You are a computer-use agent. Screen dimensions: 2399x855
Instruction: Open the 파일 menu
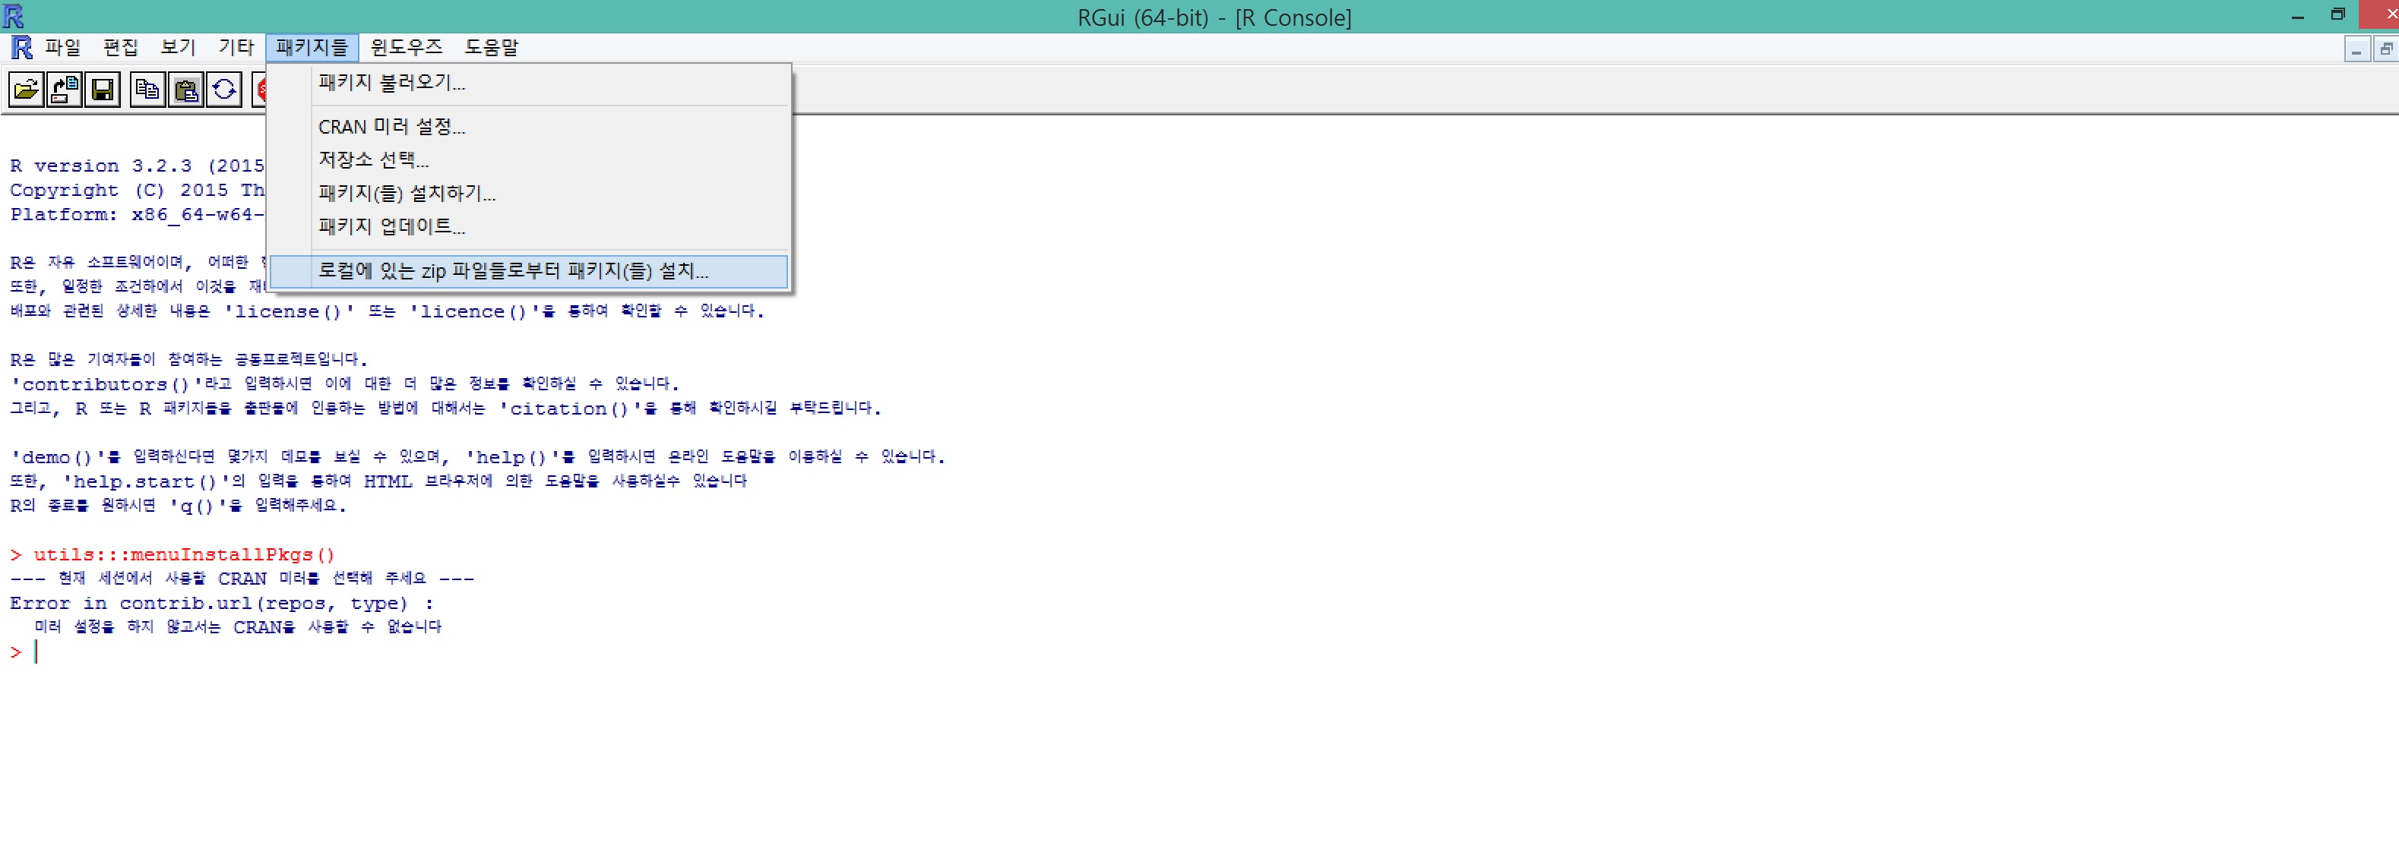coord(63,47)
